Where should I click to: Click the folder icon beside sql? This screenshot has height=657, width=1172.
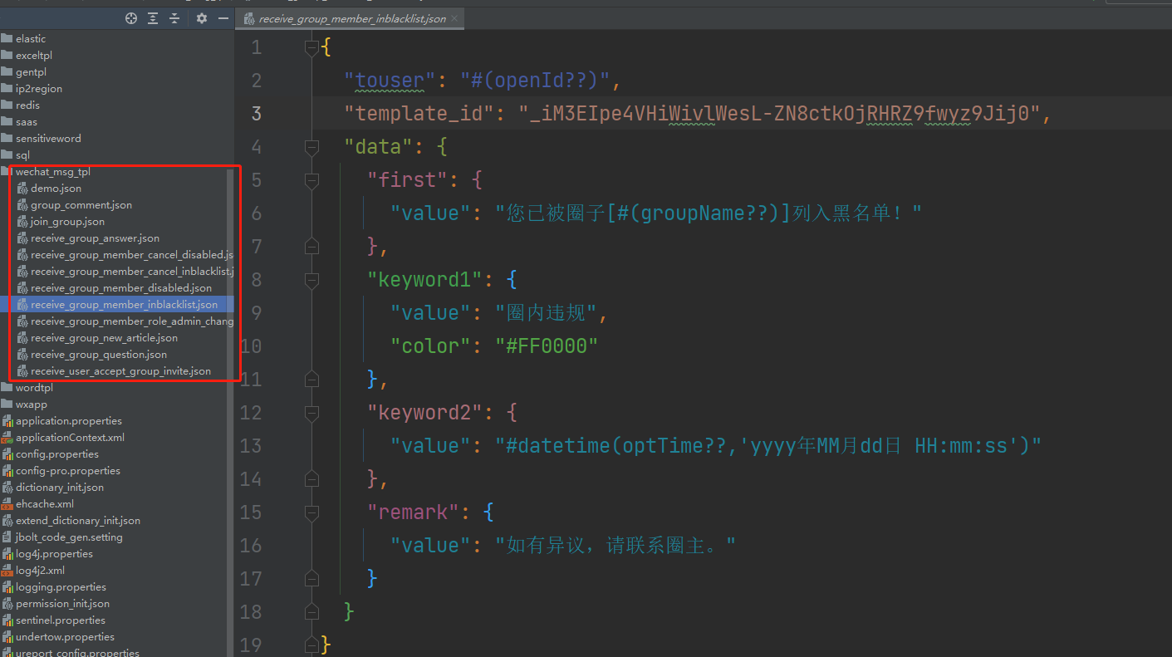pyautogui.click(x=7, y=155)
